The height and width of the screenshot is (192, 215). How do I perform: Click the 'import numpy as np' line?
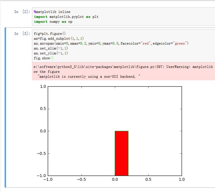(x=53, y=22)
